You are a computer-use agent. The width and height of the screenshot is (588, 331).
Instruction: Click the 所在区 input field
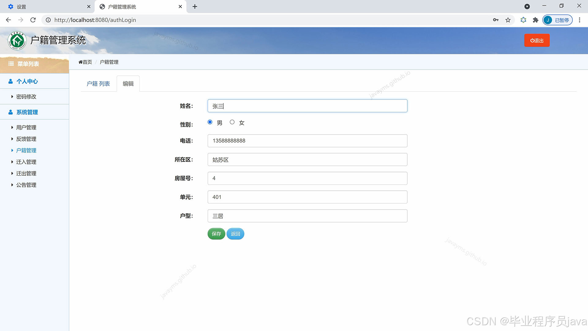pyautogui.click(x=307, y=160)
